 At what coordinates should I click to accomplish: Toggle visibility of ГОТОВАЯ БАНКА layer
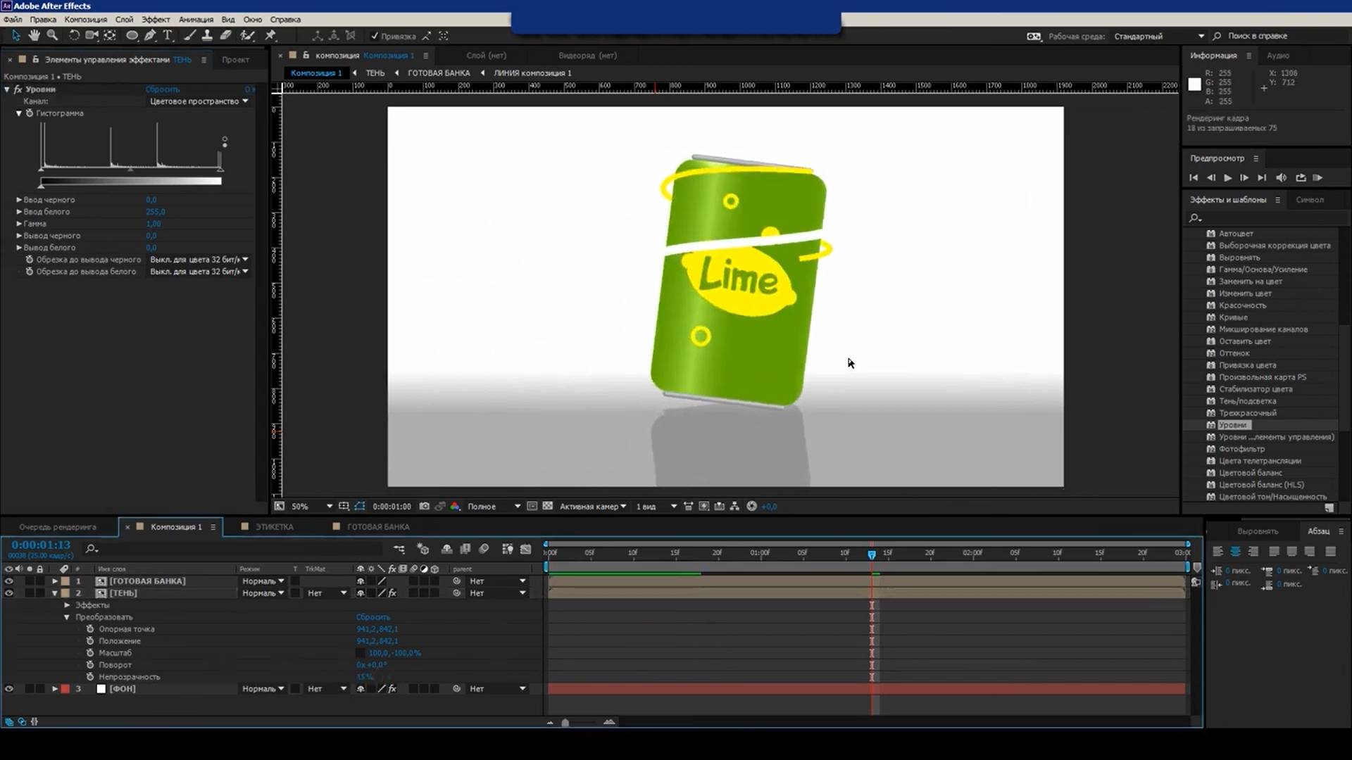[x=9, y=581]
